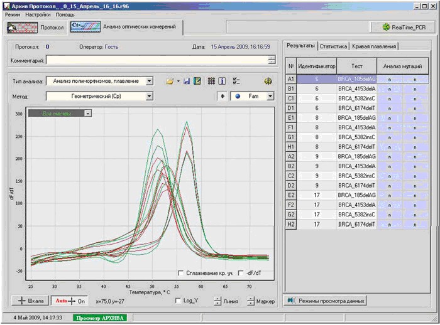Image resolution: width=440 pixels, height=325 pixels.
Task: Click the Тест column header
Action: (356, 67)
